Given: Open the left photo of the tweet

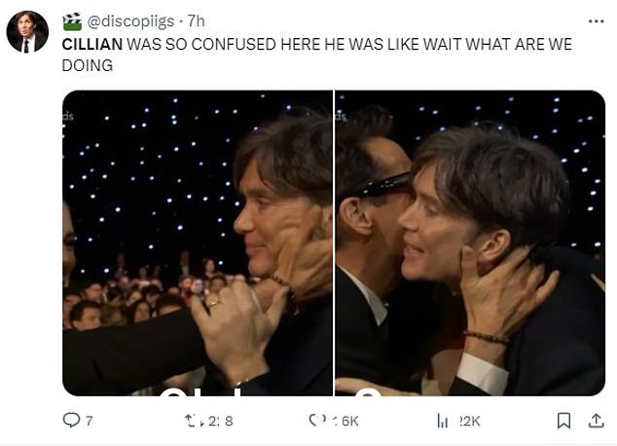Looking at the screenshot, I should pos(198,242).
